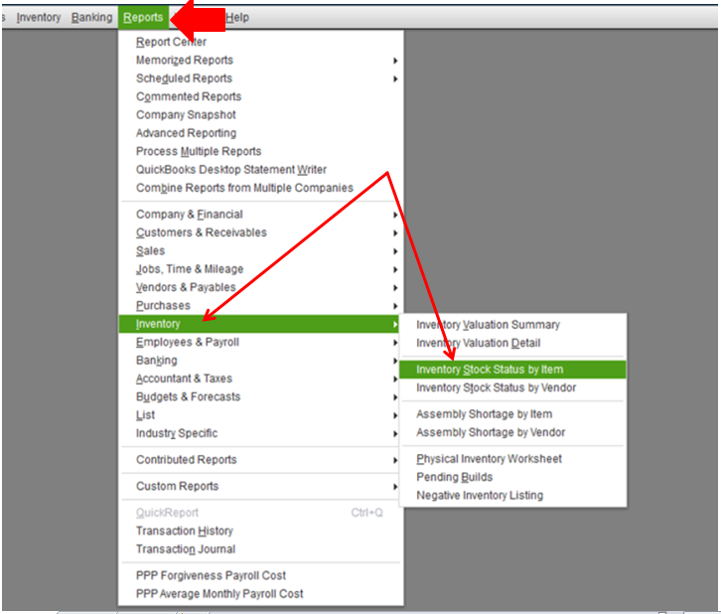
Task: Expand Vendors & Payables submenu
Action: click(x=261, y=287)
